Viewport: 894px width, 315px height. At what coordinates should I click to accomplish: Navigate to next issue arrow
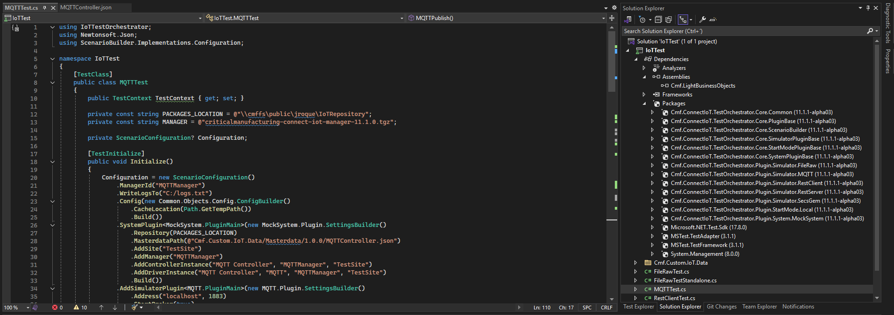point(115,308)
